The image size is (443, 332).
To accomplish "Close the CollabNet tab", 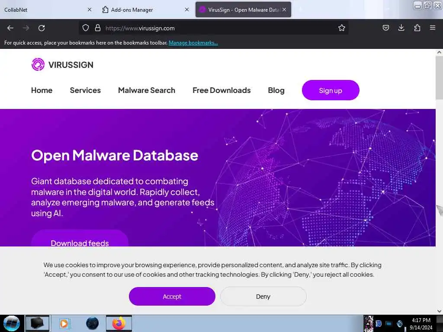I will (x=90, y=10).
